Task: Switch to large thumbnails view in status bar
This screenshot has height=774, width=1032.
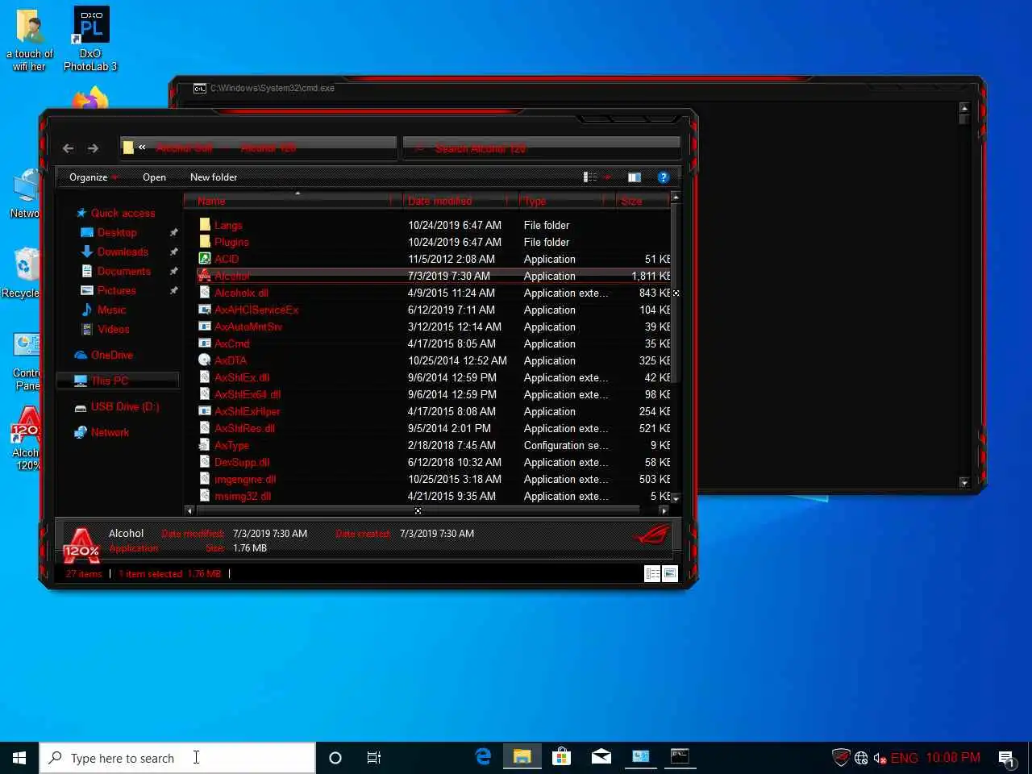Action: click(x=670, y=573)
